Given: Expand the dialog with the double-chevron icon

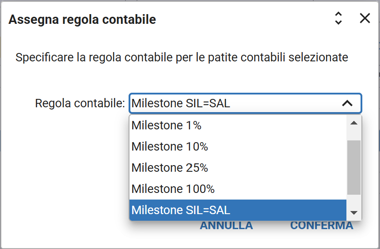Looking at the screenshot, I should tap(338, 18).
